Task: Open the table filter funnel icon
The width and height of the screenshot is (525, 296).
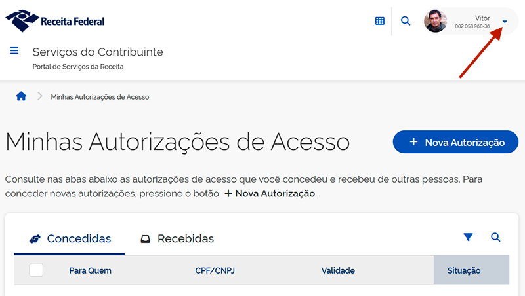Action: tap(468, 238)
